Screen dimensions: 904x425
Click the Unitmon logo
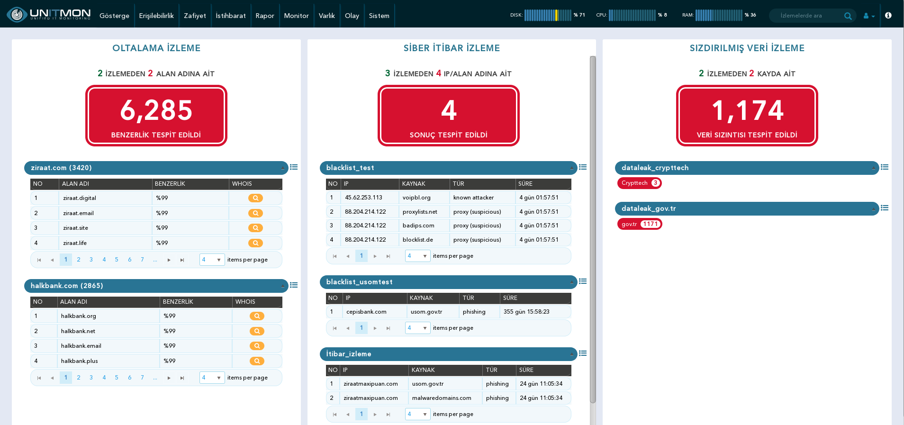pos(49,15)
